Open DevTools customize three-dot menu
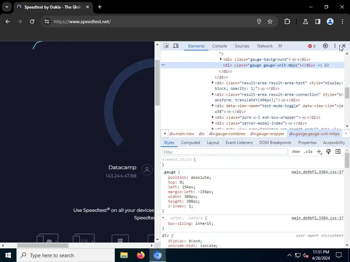The height and width of the screenshot is (262, 350). (335, 46)
